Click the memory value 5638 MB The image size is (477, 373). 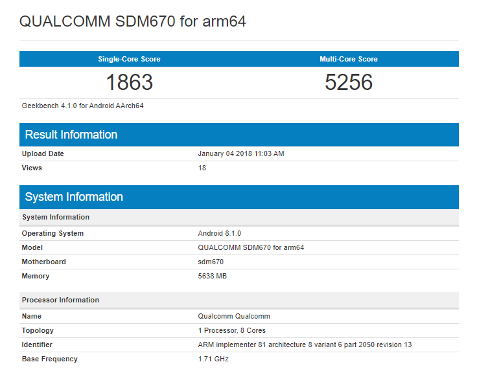[x=212, y=276]
